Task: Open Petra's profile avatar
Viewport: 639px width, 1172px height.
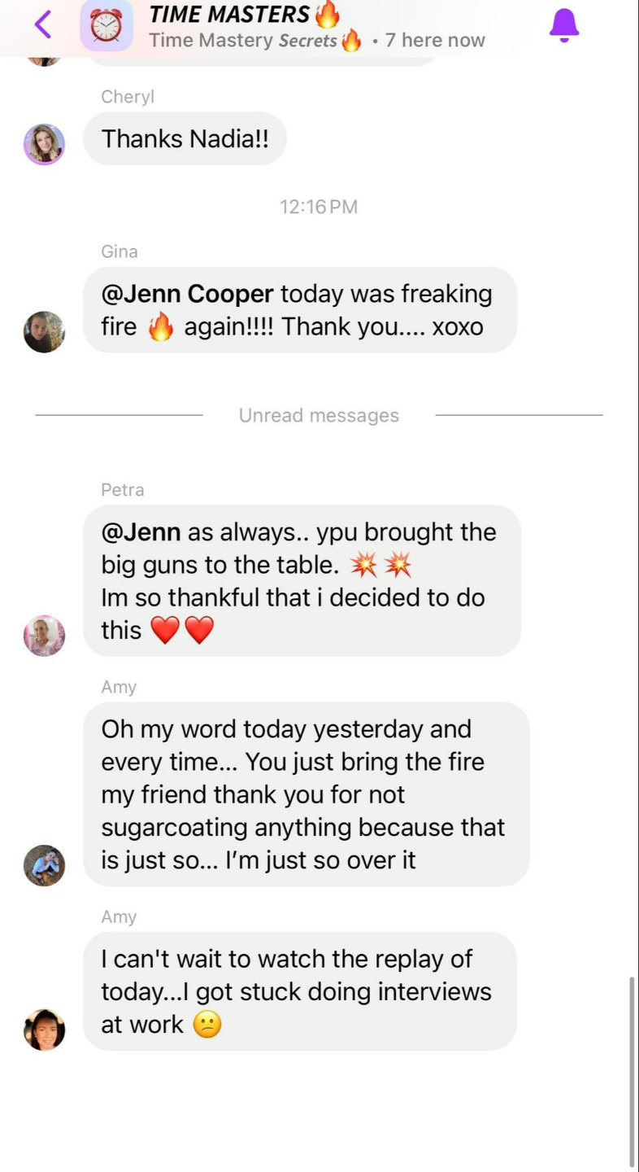Action: pyautogui.click(x=44, y=636)
